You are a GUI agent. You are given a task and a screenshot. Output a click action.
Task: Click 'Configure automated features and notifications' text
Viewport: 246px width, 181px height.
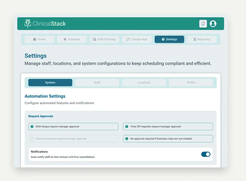[59, 103]
